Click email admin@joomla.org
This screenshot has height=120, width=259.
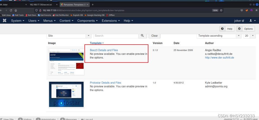(216, 87)
